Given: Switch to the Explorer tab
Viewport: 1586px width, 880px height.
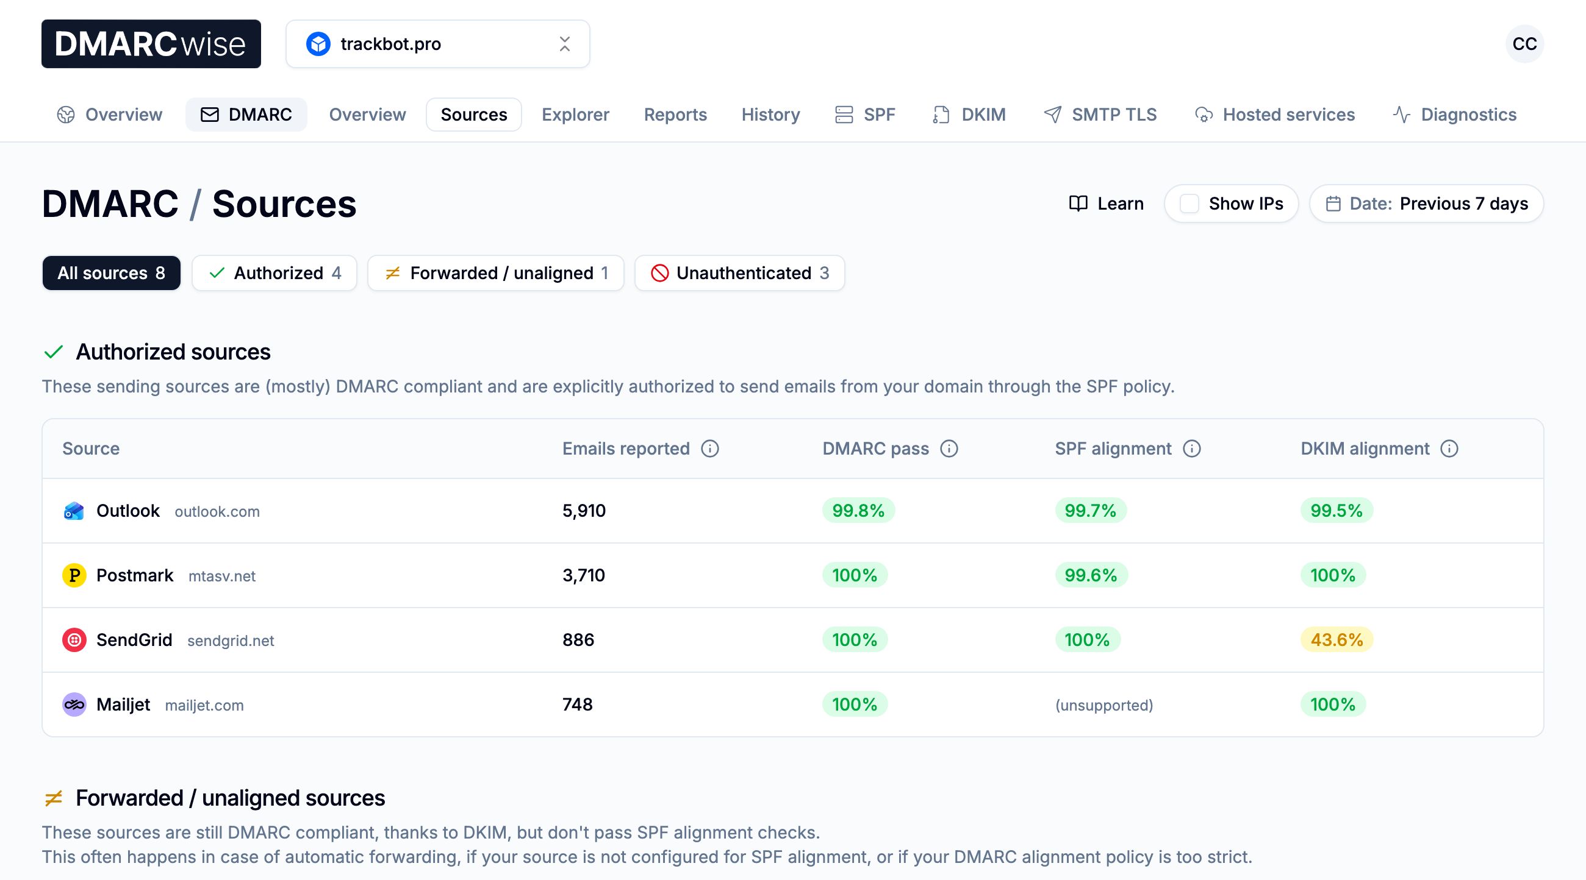Looking at the screenshot, I should pyautogui.click(x=575, y=115).
